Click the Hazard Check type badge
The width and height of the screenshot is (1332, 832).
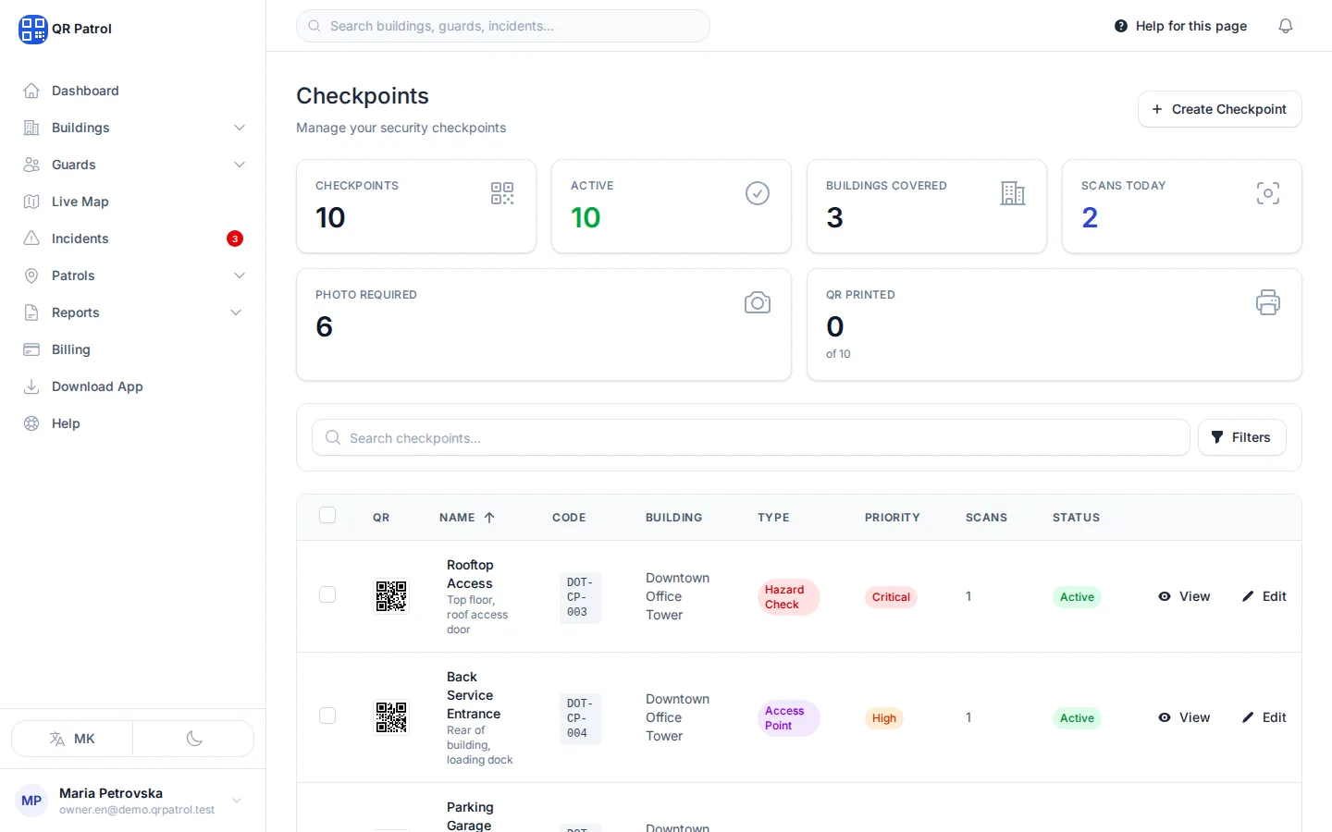788,597
